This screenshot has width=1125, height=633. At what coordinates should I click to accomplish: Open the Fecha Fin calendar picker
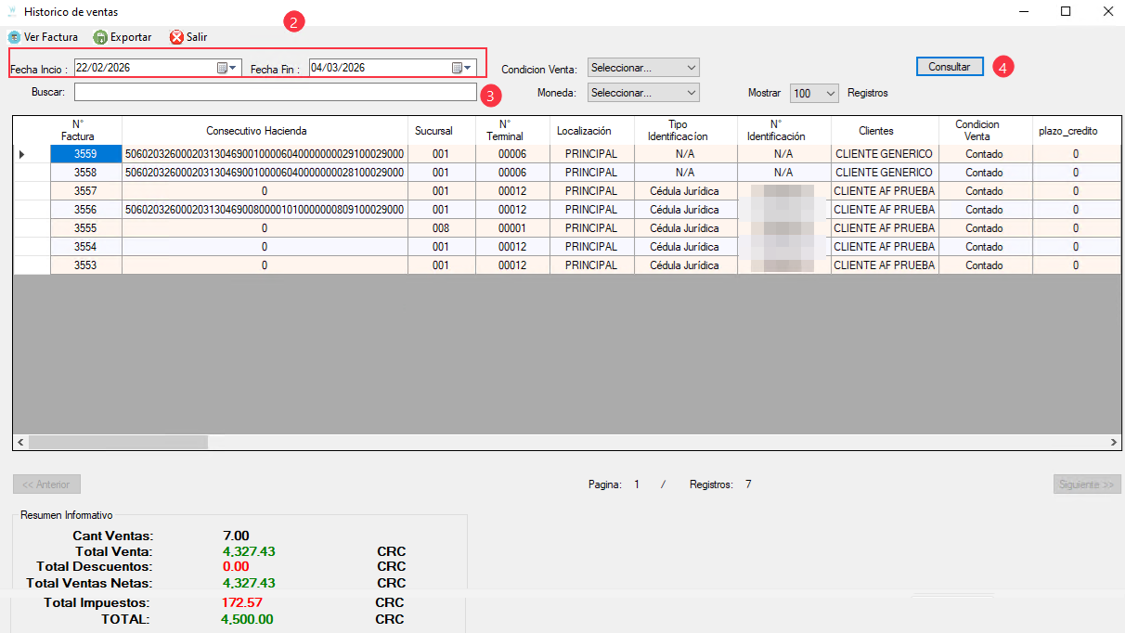tap(461, 68)
